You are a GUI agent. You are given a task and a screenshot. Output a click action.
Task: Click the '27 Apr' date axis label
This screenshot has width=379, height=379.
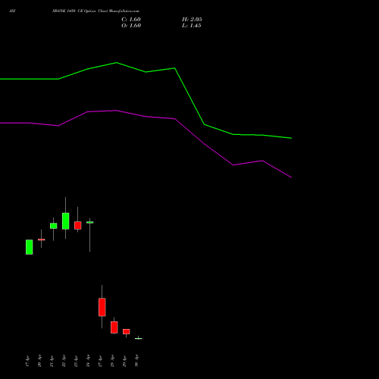(100, 362)
